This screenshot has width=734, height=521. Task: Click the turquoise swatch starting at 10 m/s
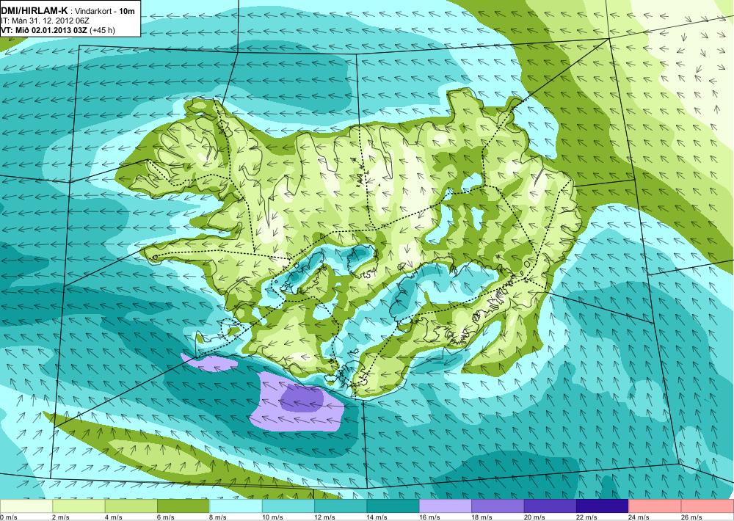pos(288,506)
